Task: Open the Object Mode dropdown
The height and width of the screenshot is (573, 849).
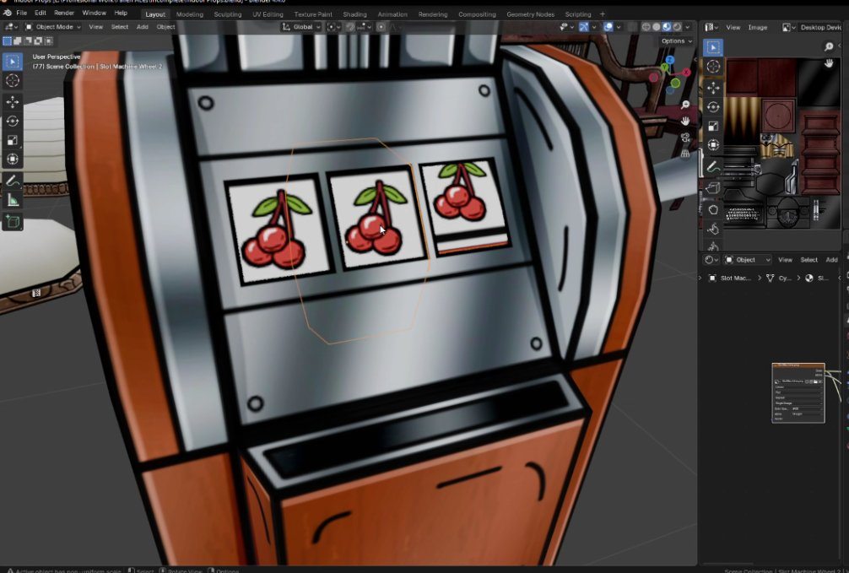Action: 52,27
